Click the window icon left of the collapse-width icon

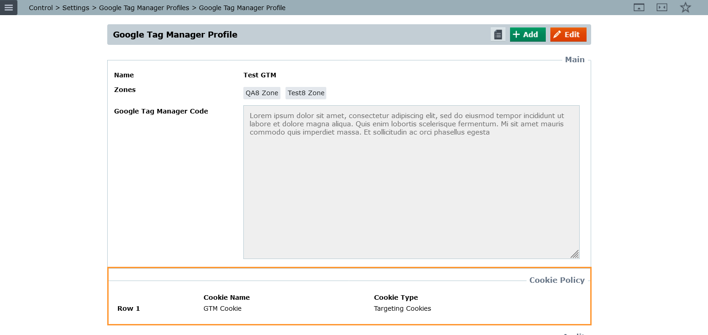639,7
